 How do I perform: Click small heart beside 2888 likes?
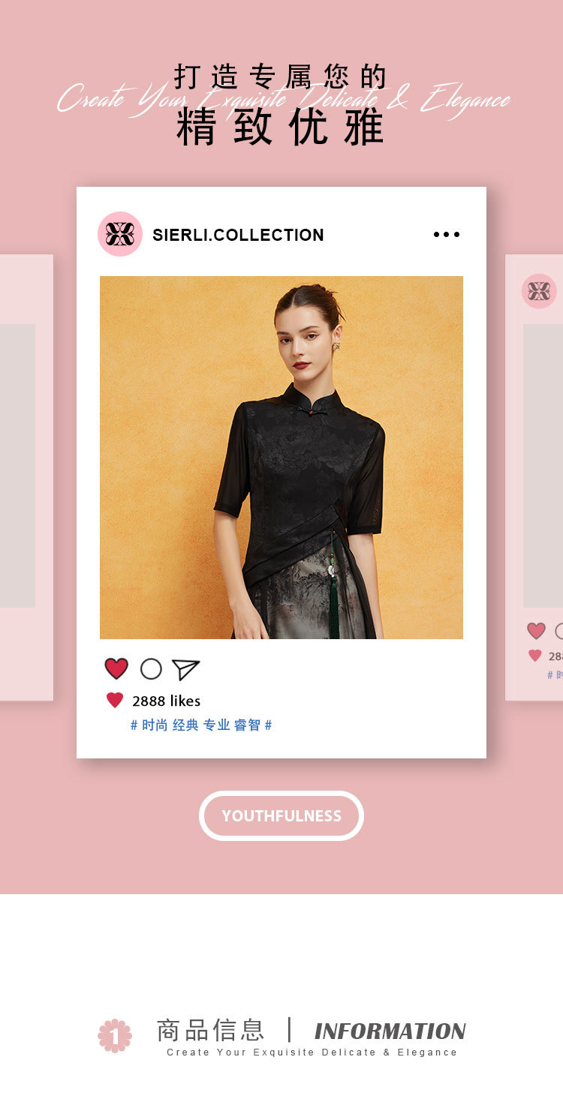tap(115, 700)
